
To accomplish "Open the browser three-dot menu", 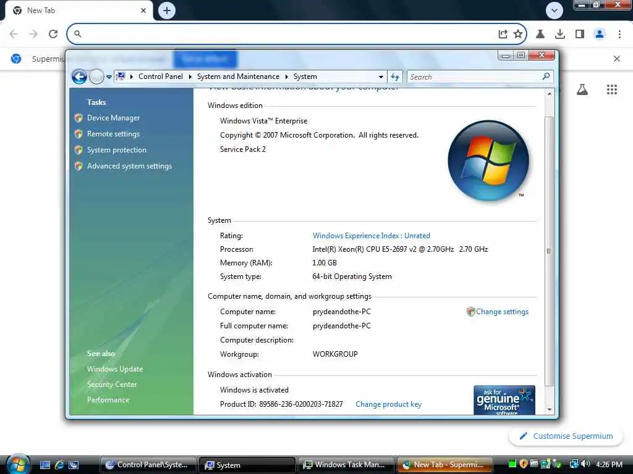I will pyautogui.click(x=619, y=34).
